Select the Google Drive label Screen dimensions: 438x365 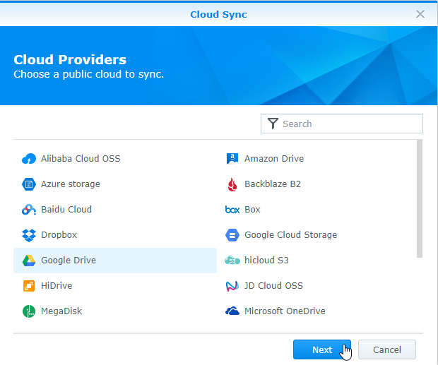(x=69, y=261)
